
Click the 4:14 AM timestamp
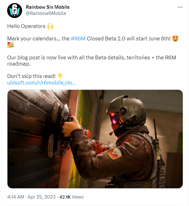(16, 197)
